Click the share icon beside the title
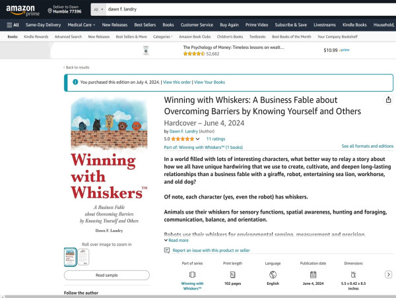This screenshot has height=298, width=396. 389,100
